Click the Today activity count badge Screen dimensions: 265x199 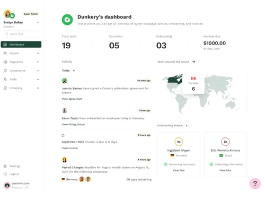(x=74, y=71)
